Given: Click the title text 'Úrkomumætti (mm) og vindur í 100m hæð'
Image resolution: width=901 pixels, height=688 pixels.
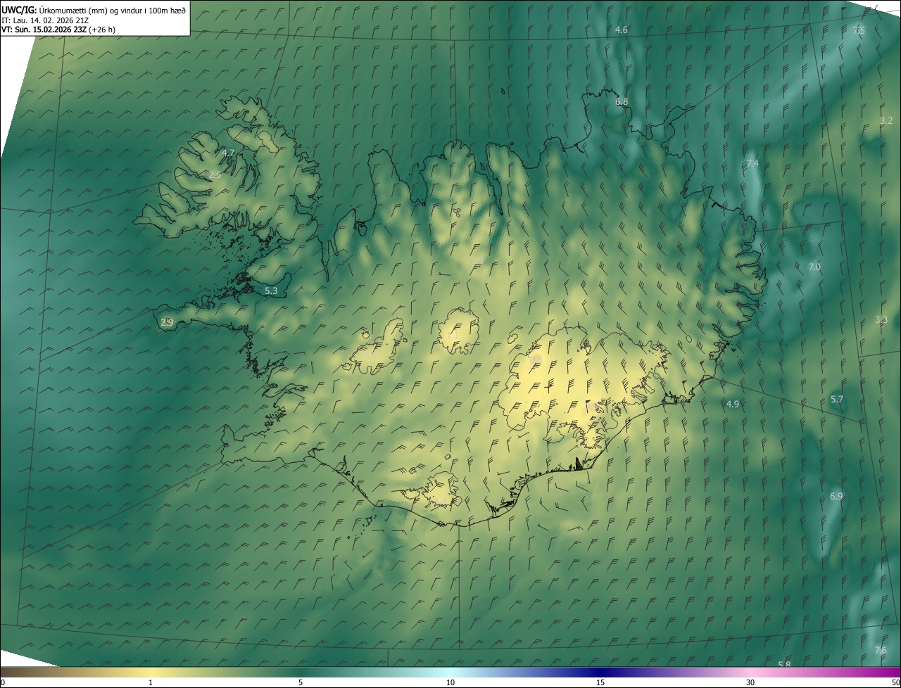Looking at the screenshot, I should click(113, 9).
